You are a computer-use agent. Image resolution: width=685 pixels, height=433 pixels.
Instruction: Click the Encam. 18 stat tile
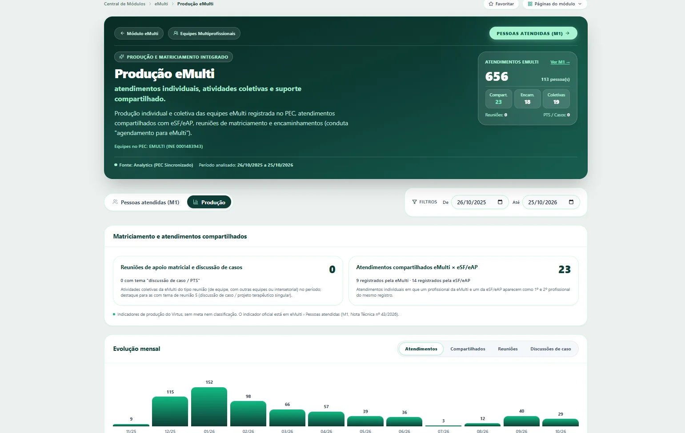click(x=527, y=99)
